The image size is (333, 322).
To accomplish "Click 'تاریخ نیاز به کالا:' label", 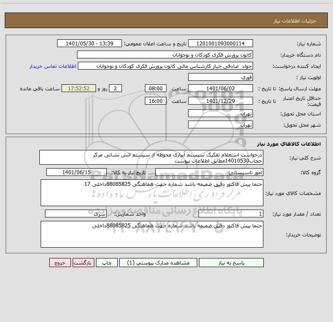I will point(128,172).
